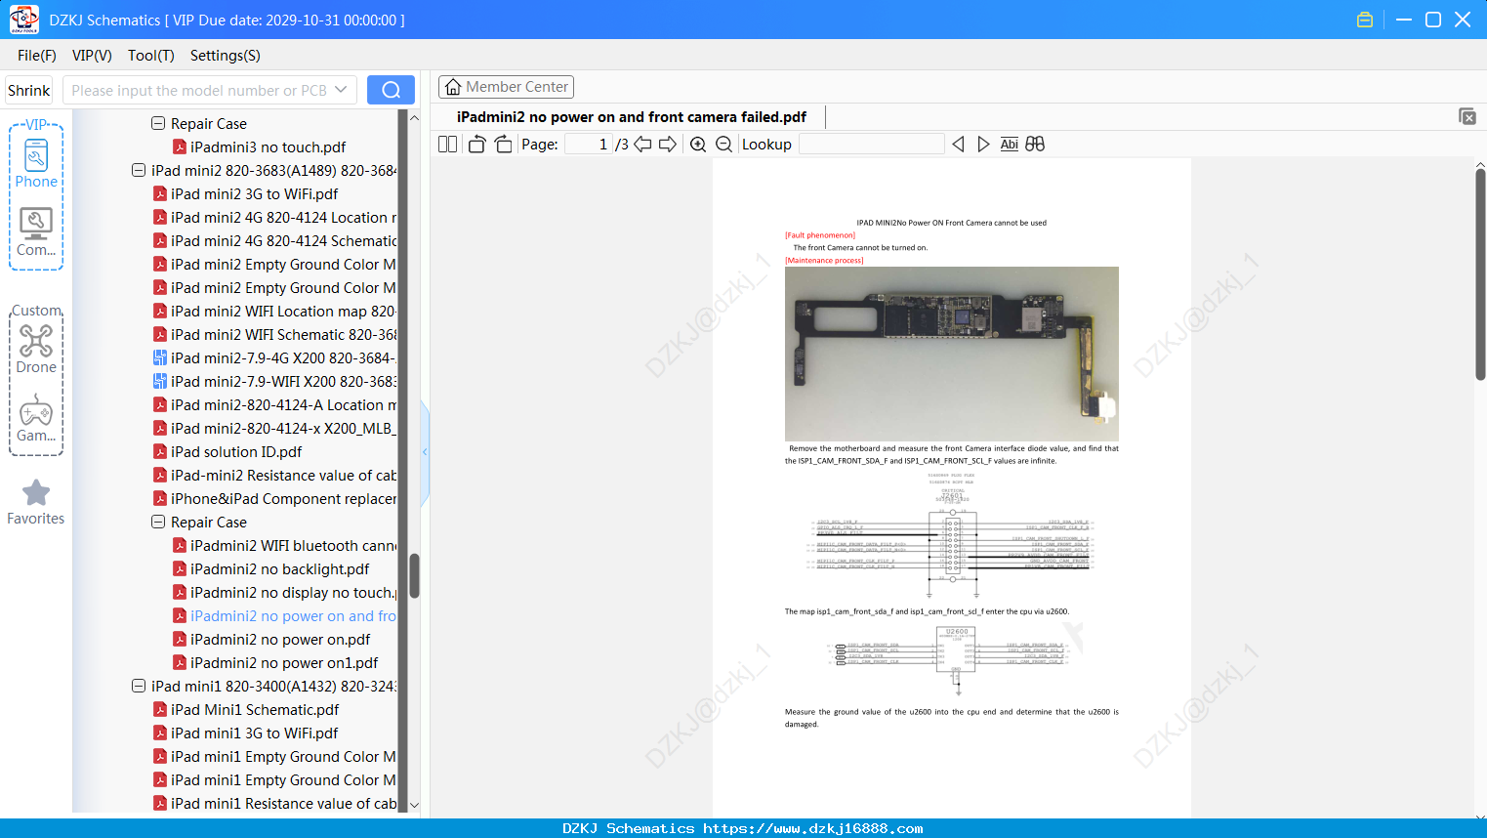Screen dimensions: 1487x838
Task: Open iPad solution ID.pdf
Action: (x=227, y=451)
